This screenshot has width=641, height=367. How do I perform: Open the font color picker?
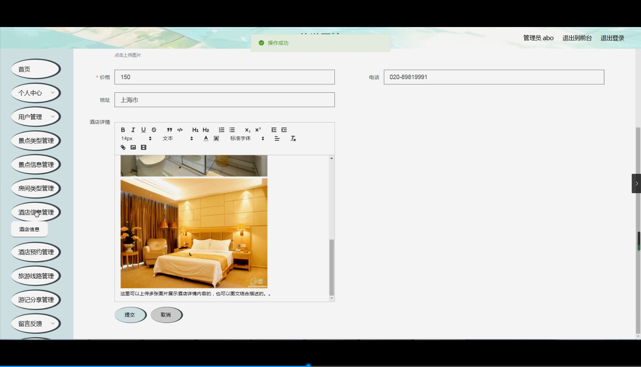click(206, 138)
